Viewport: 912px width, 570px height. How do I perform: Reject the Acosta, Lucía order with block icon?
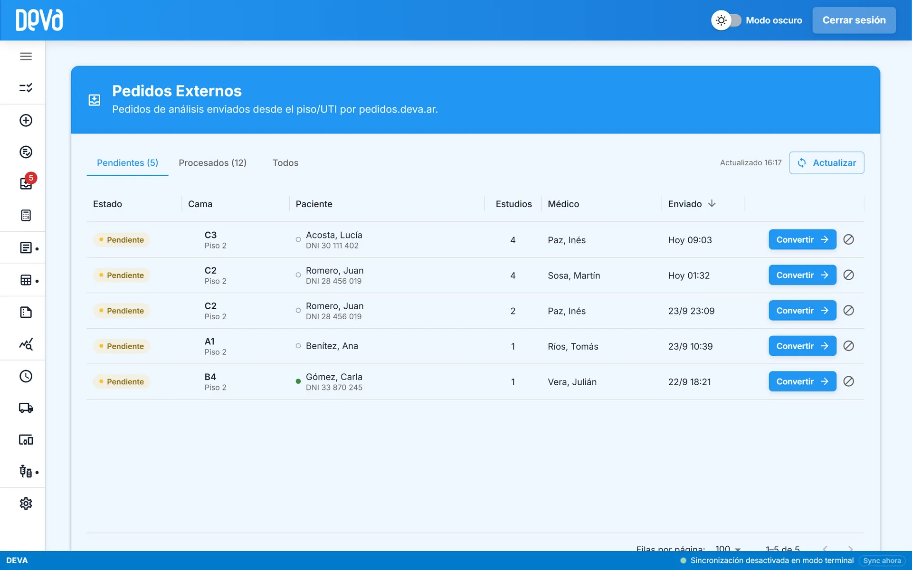848,239
